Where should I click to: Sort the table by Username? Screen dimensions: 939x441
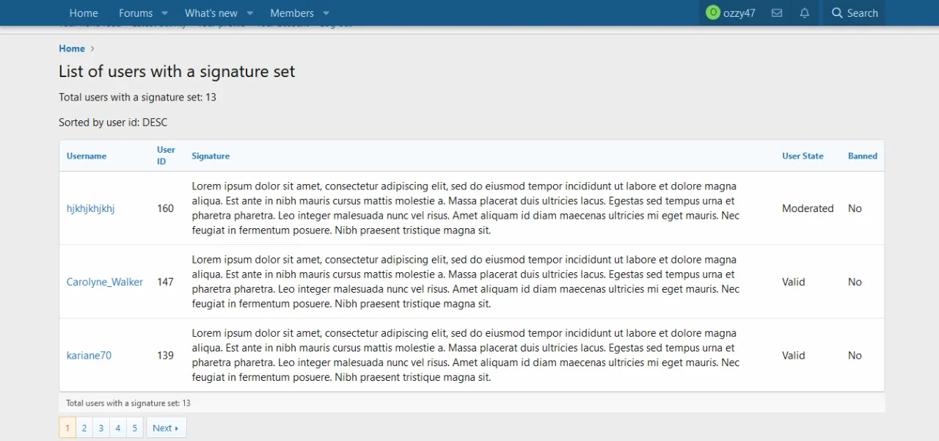(x=86, y=156)
